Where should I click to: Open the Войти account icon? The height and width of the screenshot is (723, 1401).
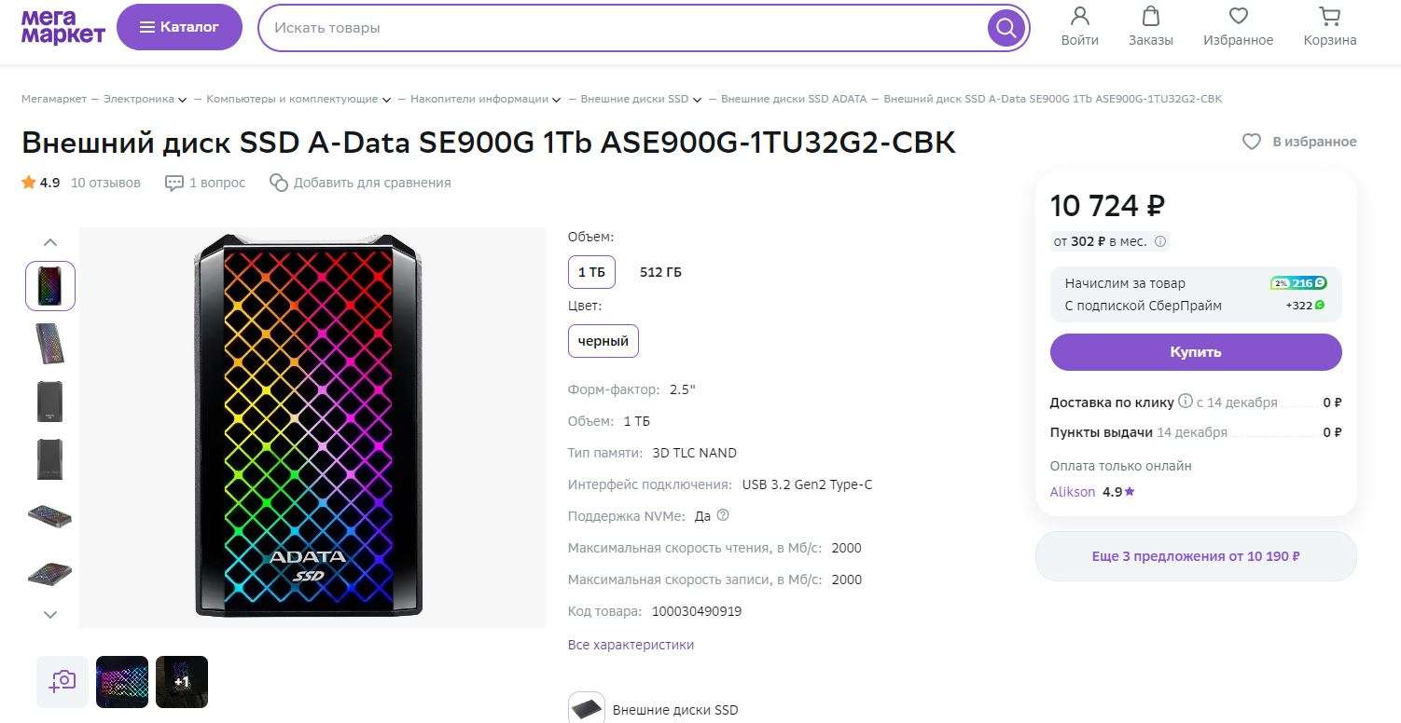click(x=1079, y=17)
